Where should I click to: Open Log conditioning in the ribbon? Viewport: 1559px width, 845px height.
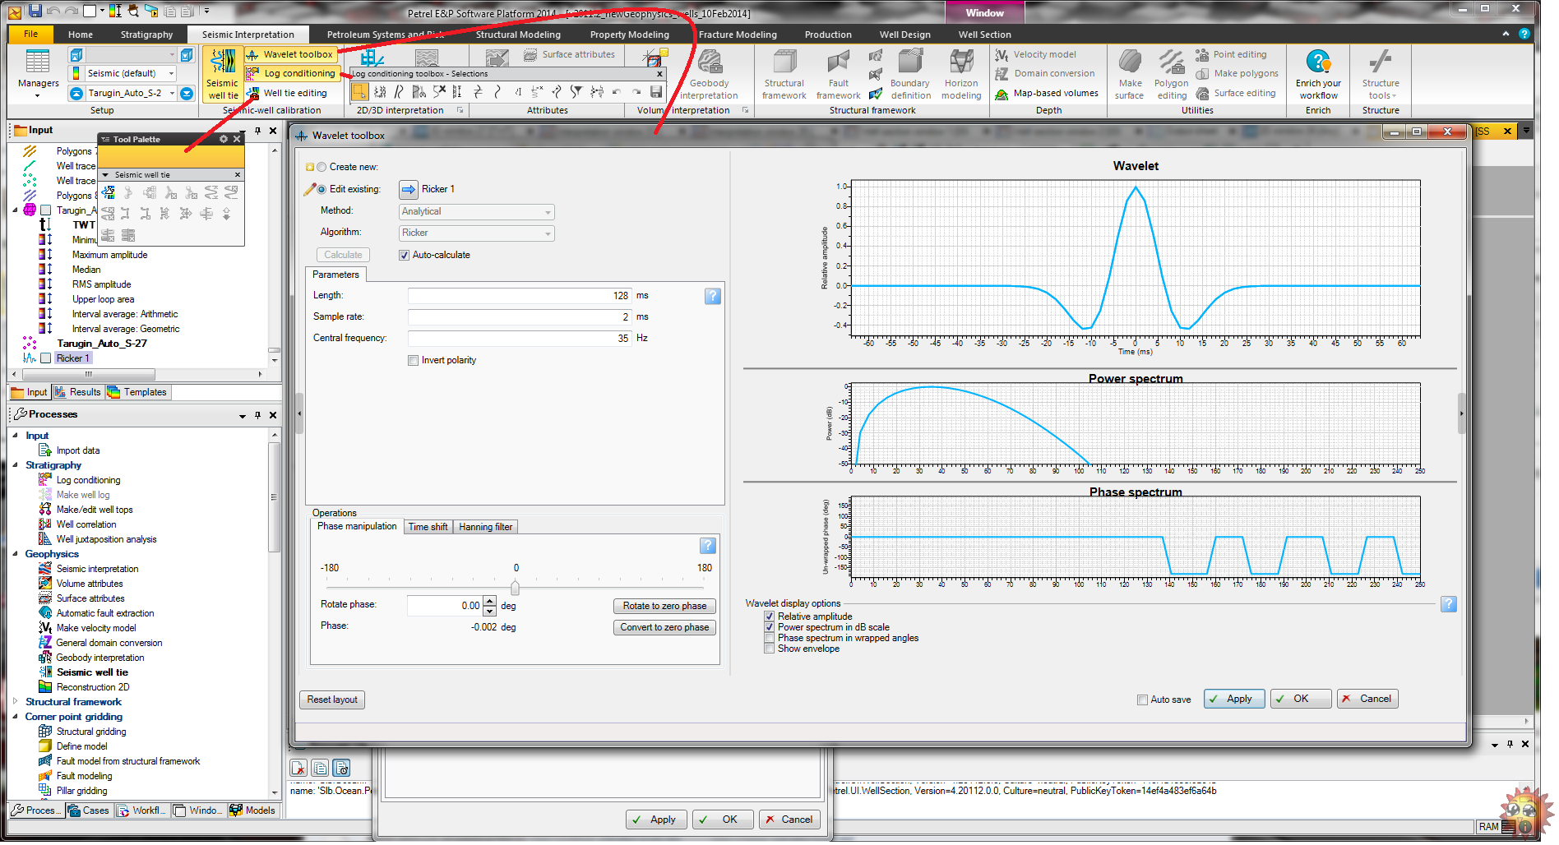click(x=291, y=73)
